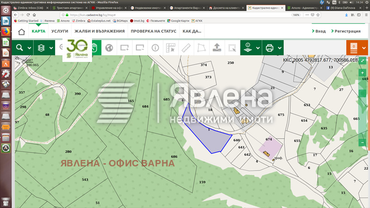Open ЖАЛБИ И ВЪЗРАЖЕНИЯ menu

coord(99,31)
